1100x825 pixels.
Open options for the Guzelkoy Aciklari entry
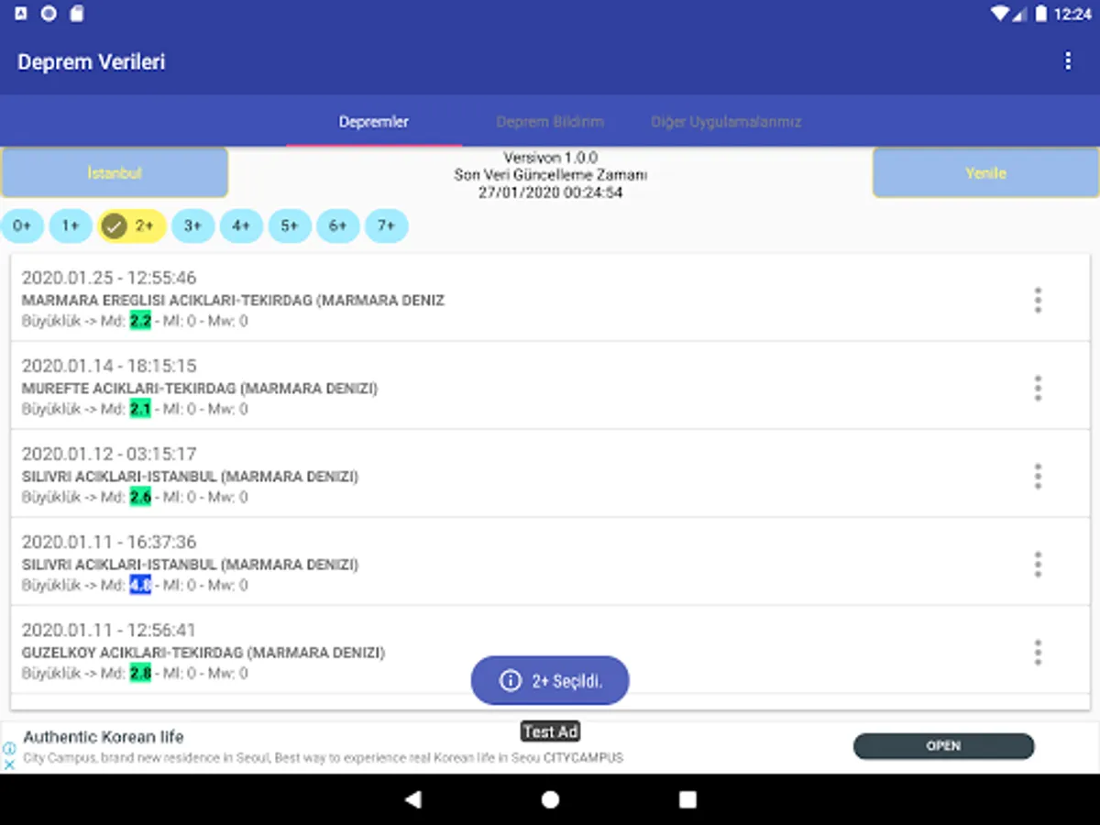pos(1038,652)
